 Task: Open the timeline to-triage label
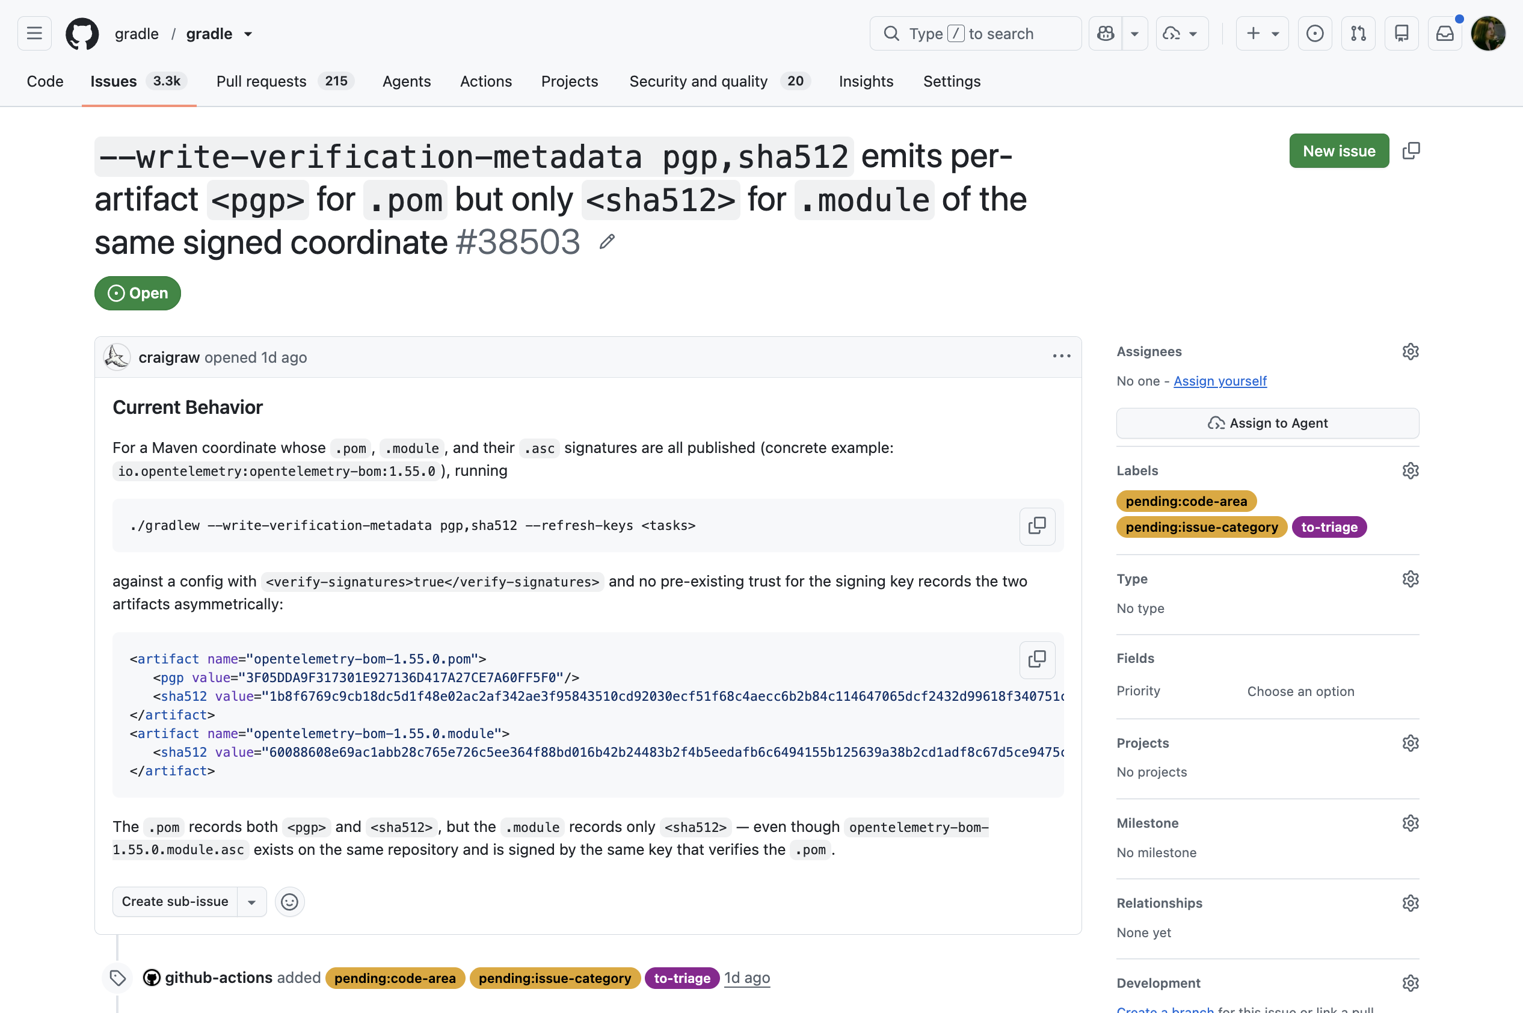click(x=682, y=978)
